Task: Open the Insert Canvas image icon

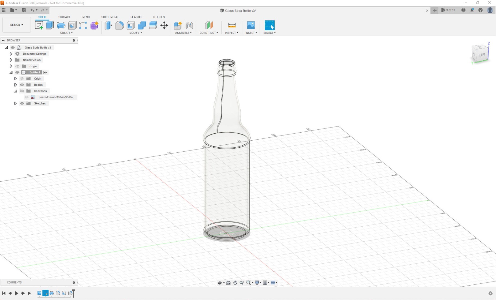Action: coord(251,25)
